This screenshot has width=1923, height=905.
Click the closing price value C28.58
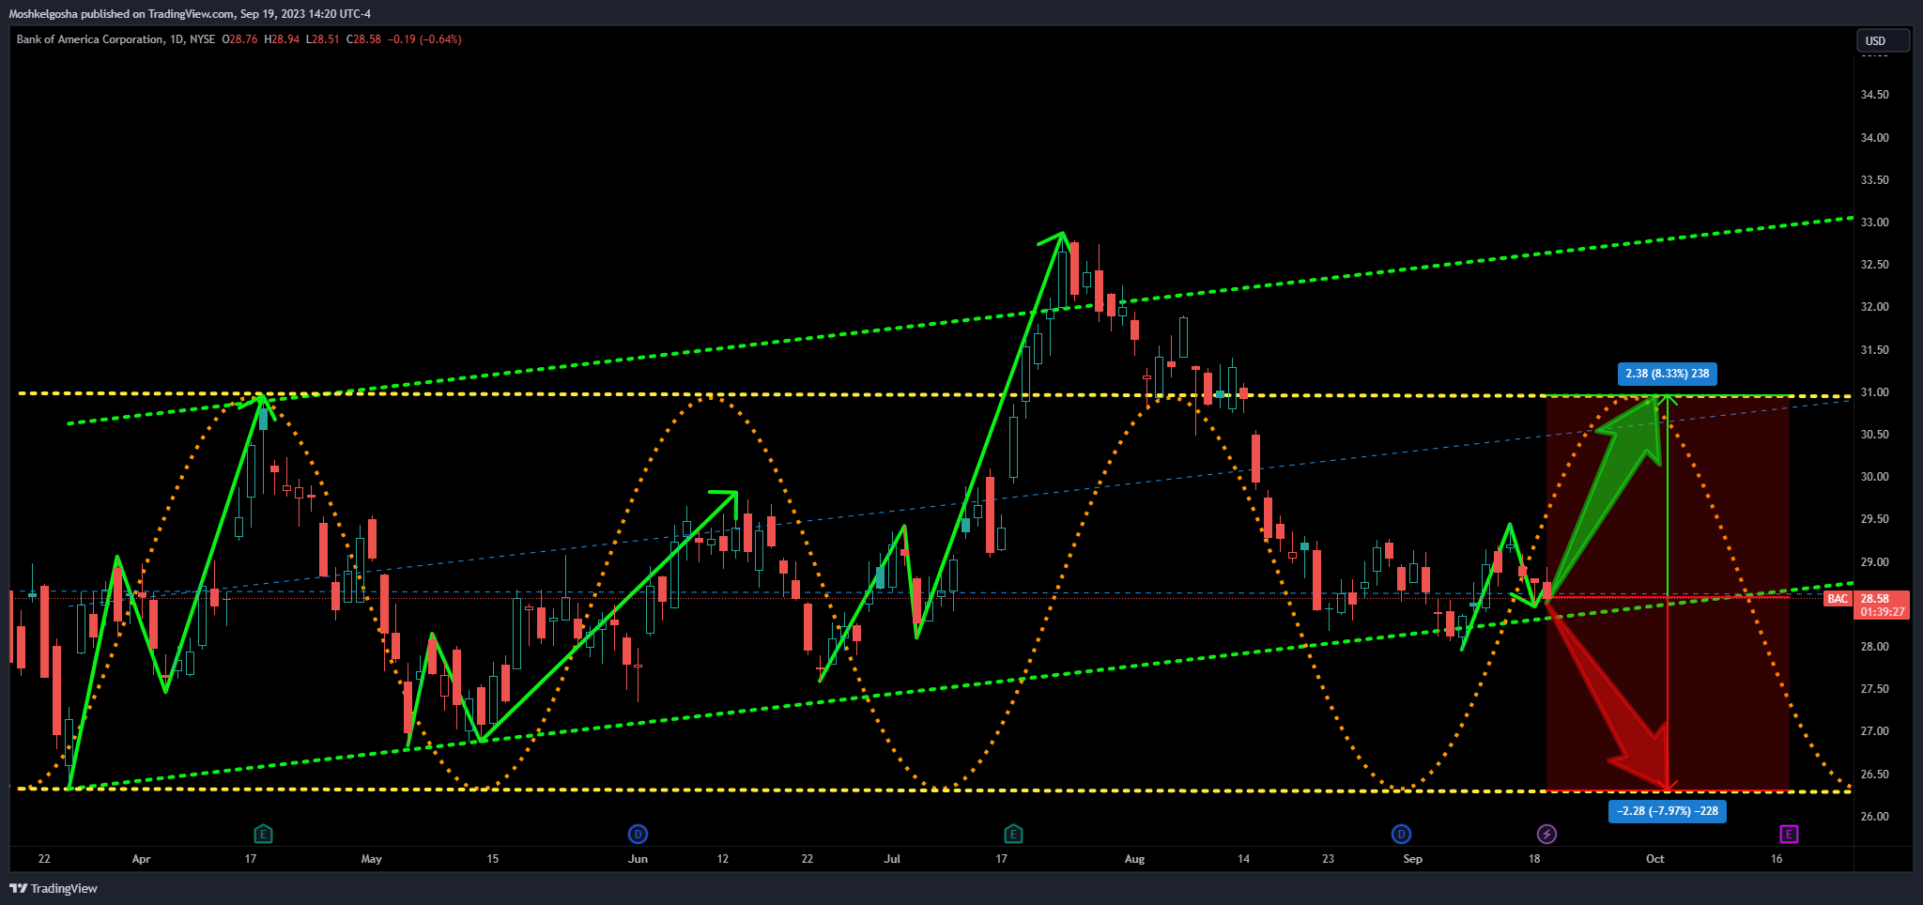[x=363, y=39]
